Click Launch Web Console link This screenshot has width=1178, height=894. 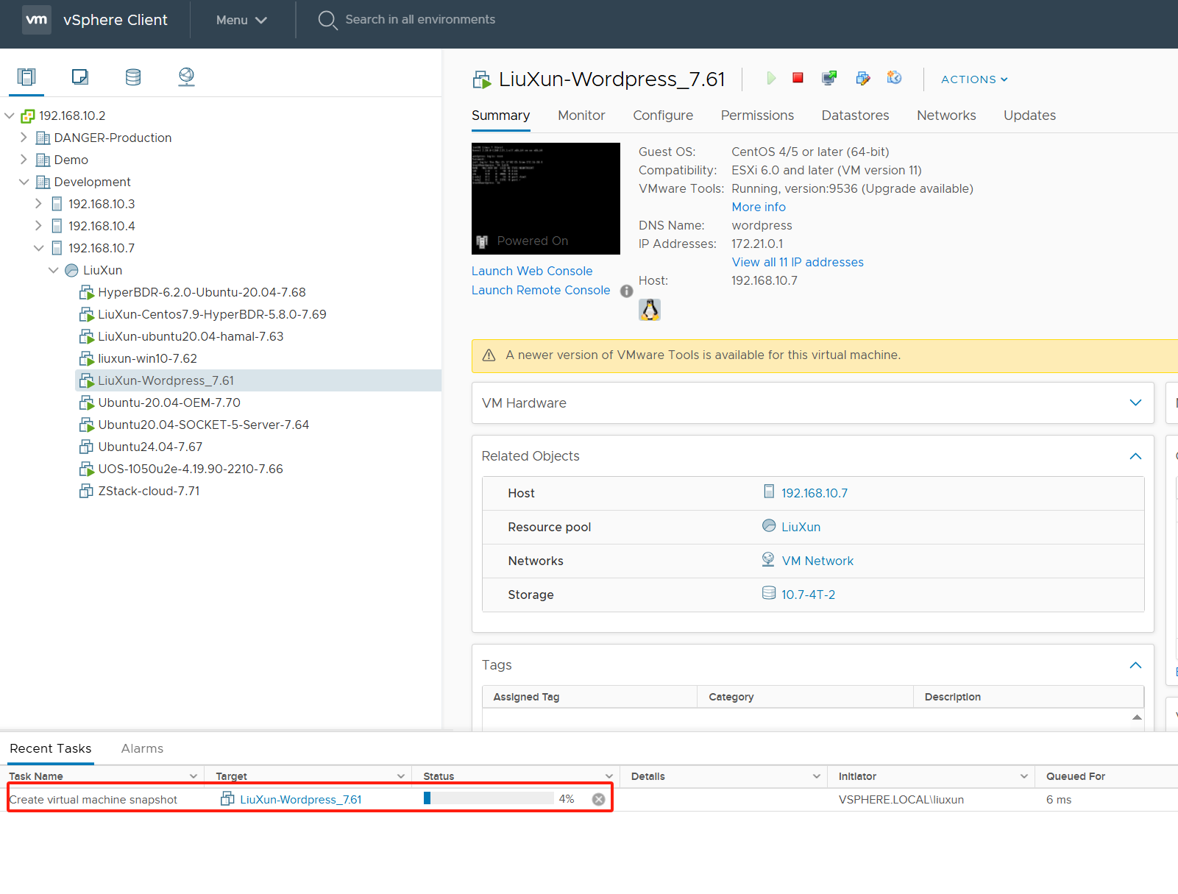tap(532, 271)
